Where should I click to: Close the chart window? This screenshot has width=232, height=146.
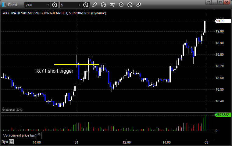click(x=227, y=2)
